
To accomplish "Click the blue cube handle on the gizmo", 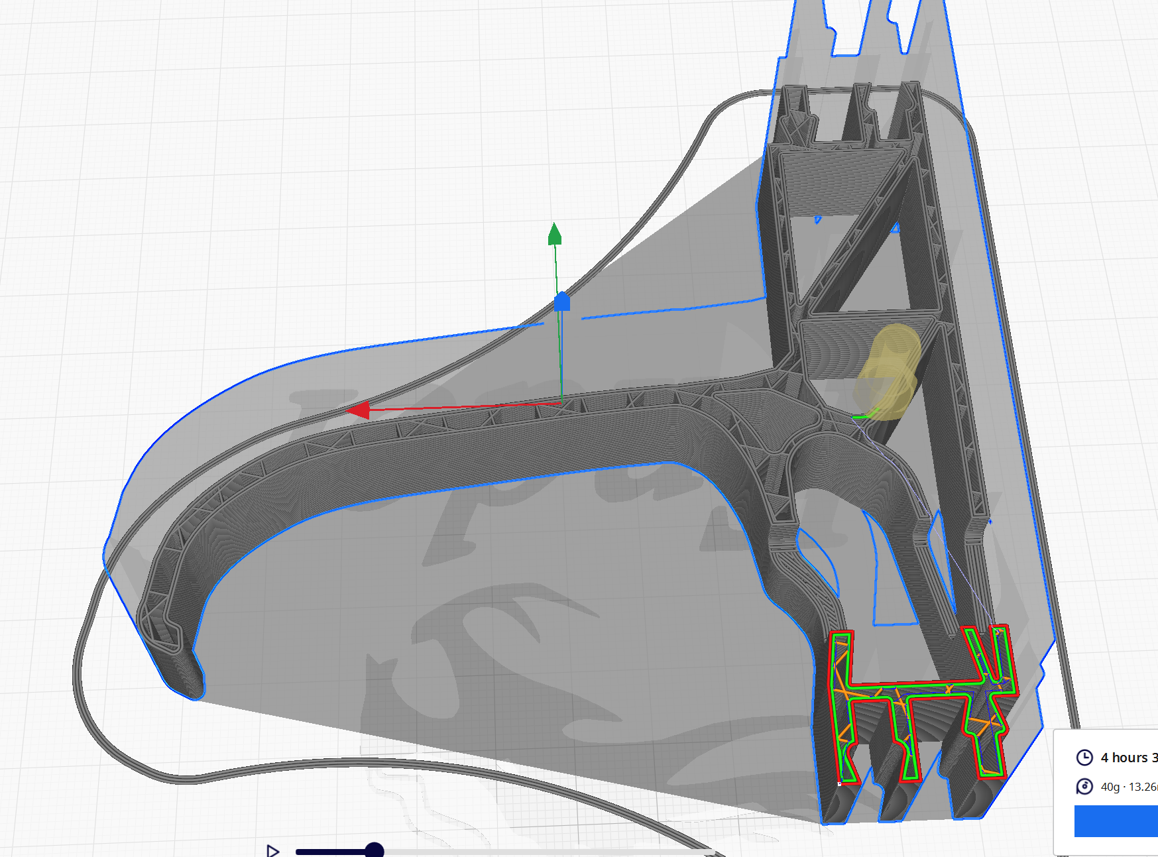I will coord(562,302).
